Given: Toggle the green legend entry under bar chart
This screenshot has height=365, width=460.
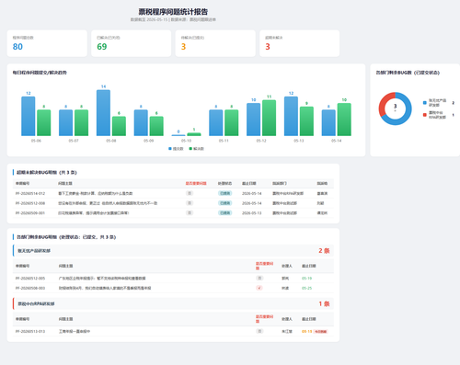Looking at the screenshot, I should 196,149.
